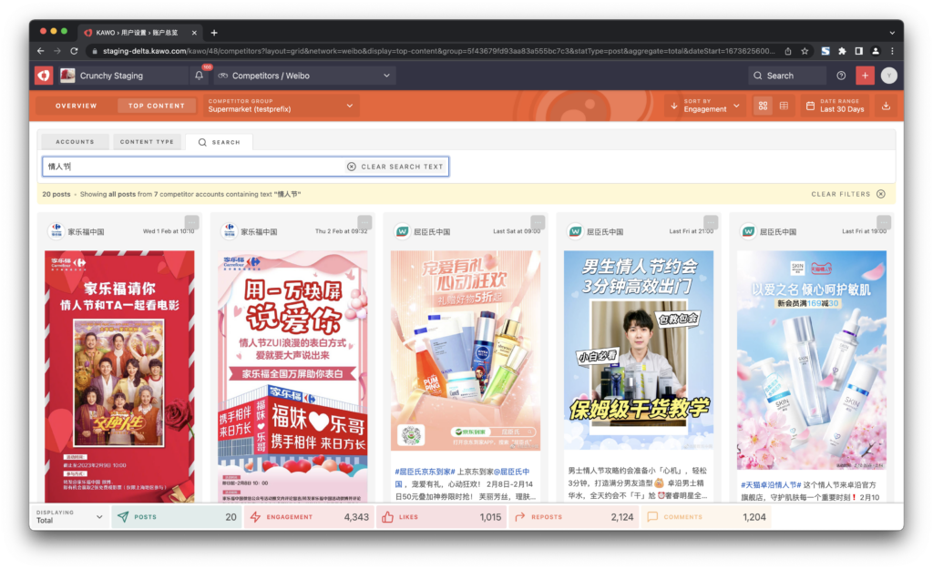The height and width of the screenshot is (569, 933).
Task: Open the Content Type filter tab
Action: [x=147, y=142]
